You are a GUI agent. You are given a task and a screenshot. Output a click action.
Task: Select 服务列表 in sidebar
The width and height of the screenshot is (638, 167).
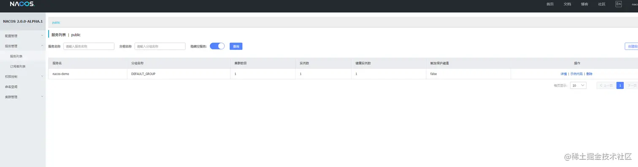point(23,56)
